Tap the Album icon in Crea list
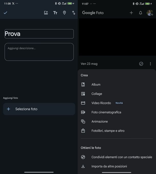Screen dimensions: 156x174 pyautogui.click(x=83, y=84)
